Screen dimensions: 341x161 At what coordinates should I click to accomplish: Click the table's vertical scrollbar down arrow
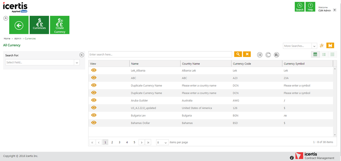(x=335, y=135)
